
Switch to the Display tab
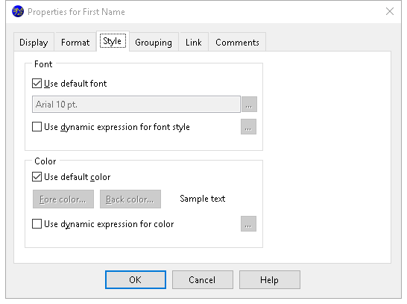pyautogui.click(x=34, y=42)
